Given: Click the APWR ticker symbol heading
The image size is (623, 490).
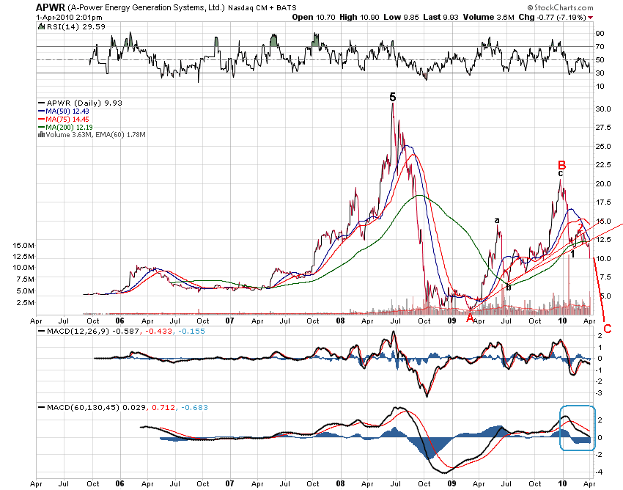Looking at the screenshot, I should point(49,7).
